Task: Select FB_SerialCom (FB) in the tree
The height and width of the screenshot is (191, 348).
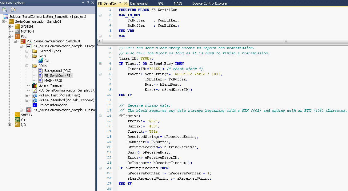Action: [x=58, y=76]
